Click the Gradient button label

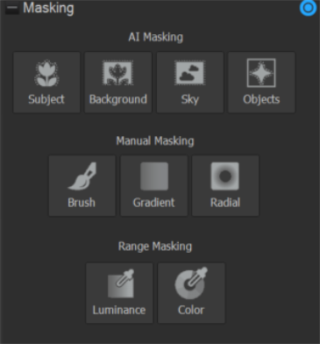(153, 203)
